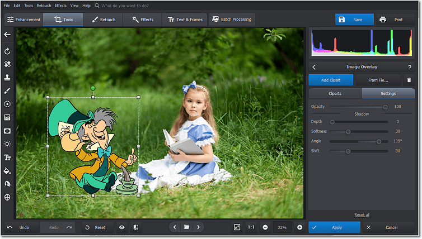Open the Tools menu
422x239 pixels.
[29, 6]
